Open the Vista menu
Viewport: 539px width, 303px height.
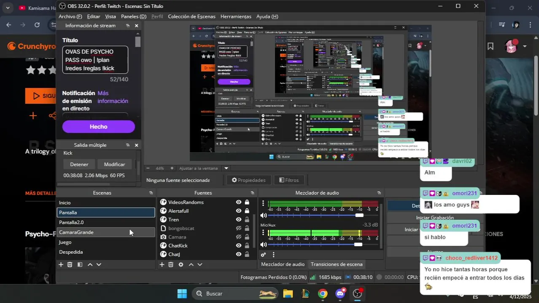point(110,16)
